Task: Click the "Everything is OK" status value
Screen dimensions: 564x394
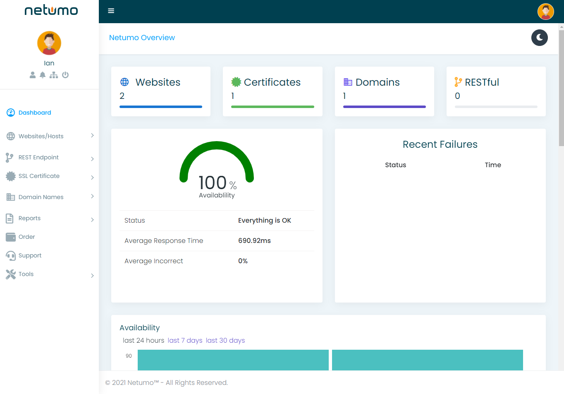Action: [265, 221]
